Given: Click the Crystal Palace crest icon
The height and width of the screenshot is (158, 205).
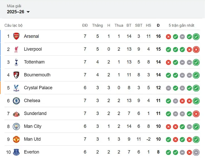Looking at the screenshot, I should pyautogui.click(x=16, y=88).
